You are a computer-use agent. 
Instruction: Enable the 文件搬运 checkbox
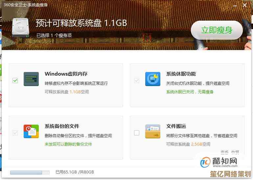(x=137, y=133)
